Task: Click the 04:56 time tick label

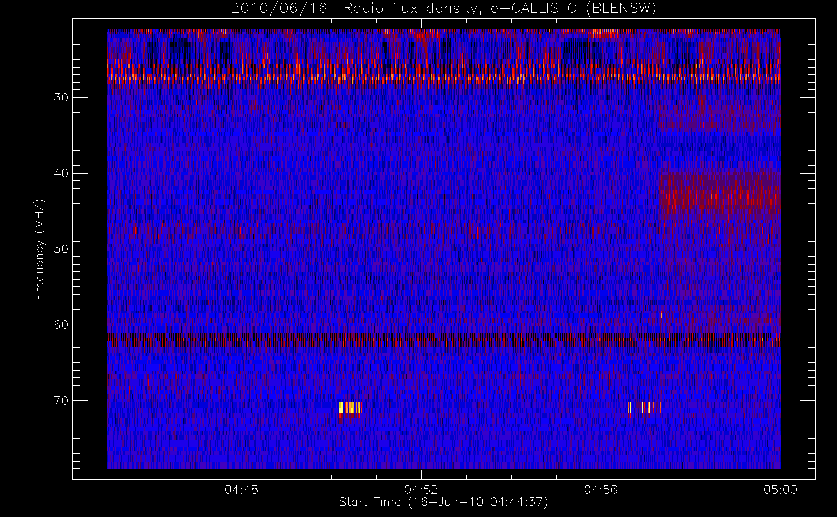Action: coord(601,490)
